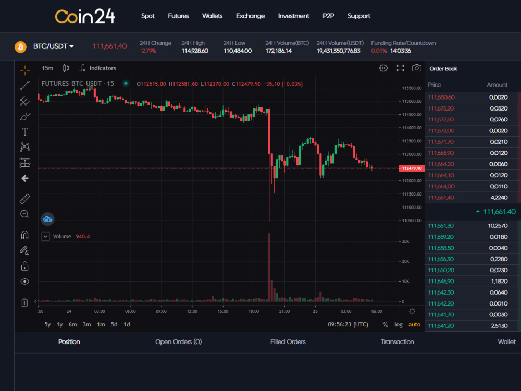Set chart range to 5y

[x=47, y=324]
